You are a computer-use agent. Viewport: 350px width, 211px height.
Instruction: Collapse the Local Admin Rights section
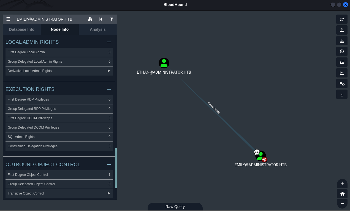tap(109, 42)
